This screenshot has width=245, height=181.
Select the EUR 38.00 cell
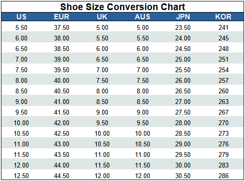[62, 38]
